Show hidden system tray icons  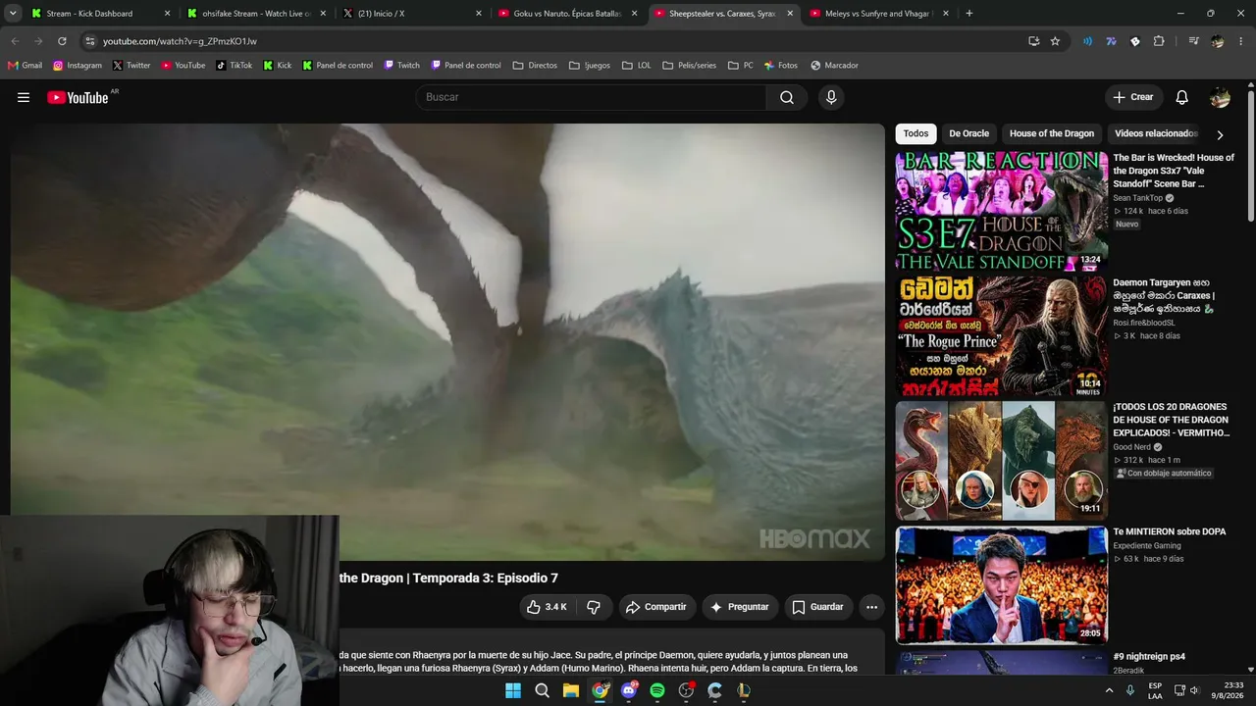pos(1110,690)
